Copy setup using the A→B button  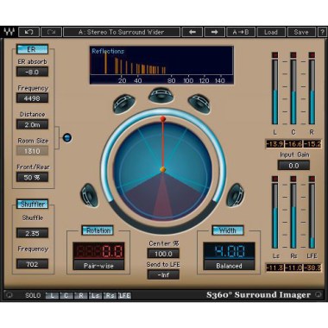click(x=241, y=32)
